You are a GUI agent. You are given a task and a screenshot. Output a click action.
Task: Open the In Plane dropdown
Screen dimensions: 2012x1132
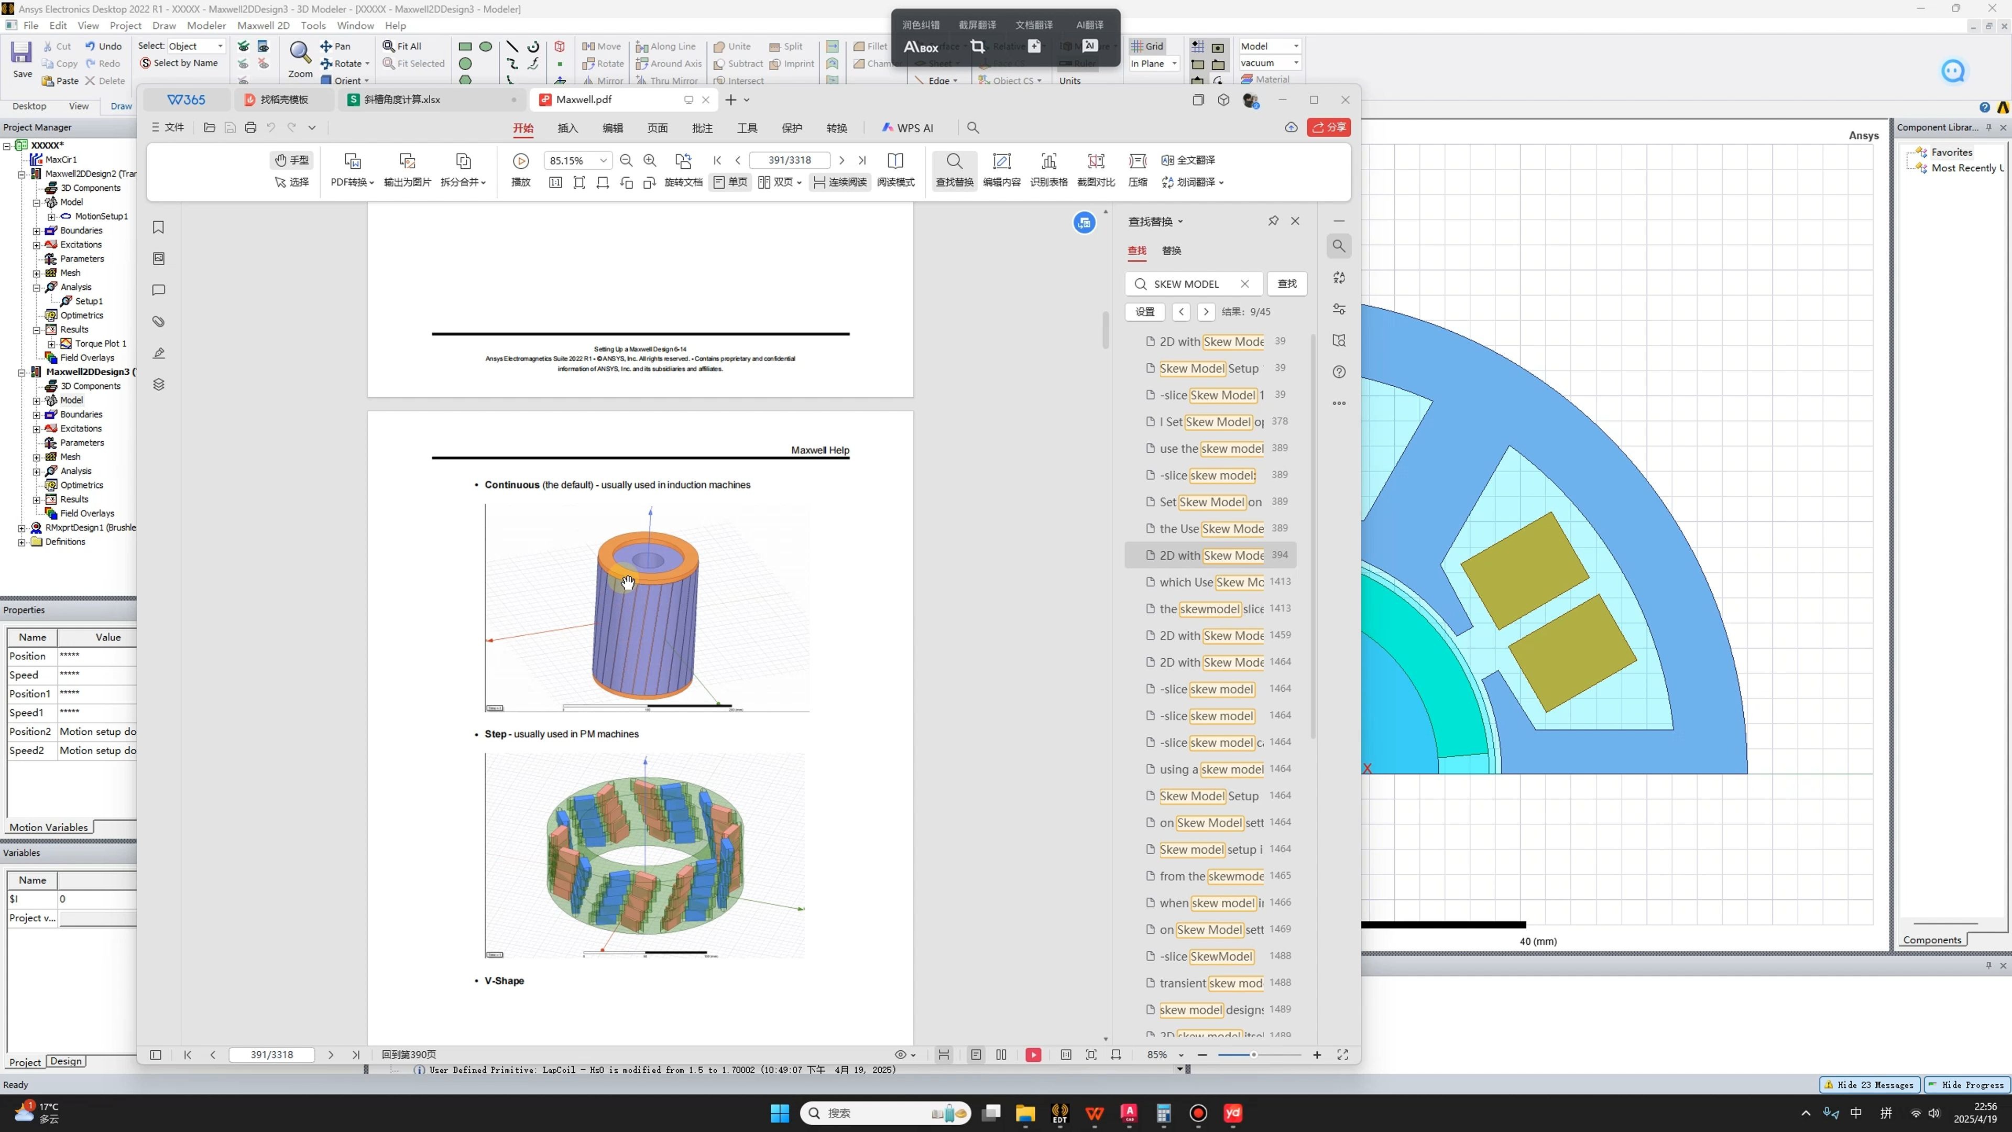point(1174,63)
